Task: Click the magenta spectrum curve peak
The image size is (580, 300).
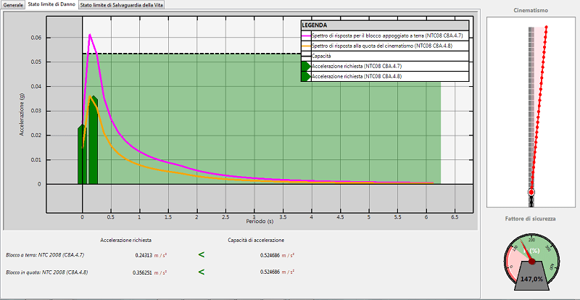Action: tap(89, 35)
